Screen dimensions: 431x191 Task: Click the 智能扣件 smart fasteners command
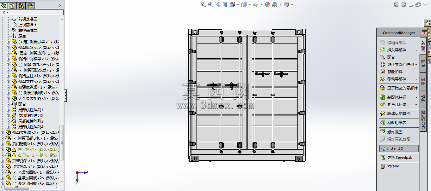pos(391,72)
